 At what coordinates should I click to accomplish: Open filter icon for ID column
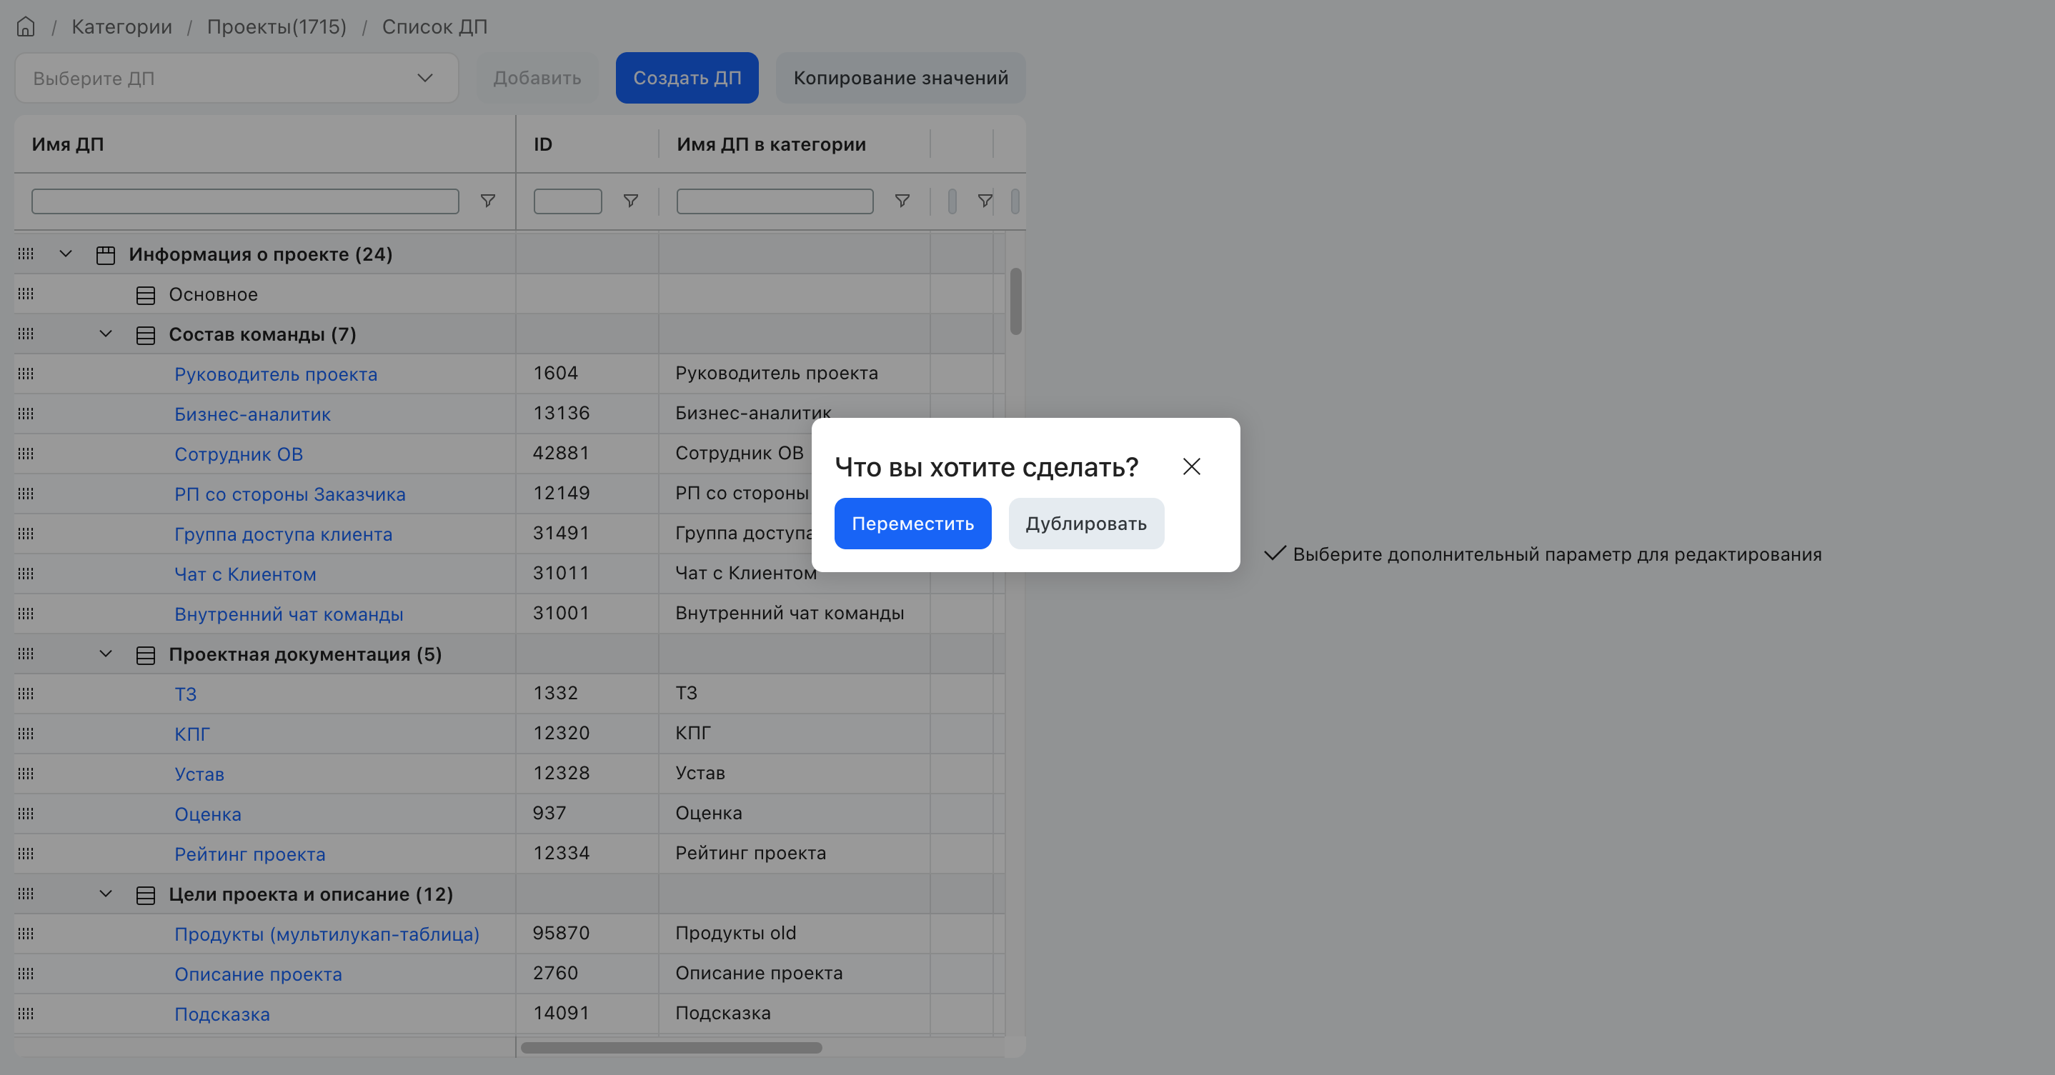[x=630, y=201]
